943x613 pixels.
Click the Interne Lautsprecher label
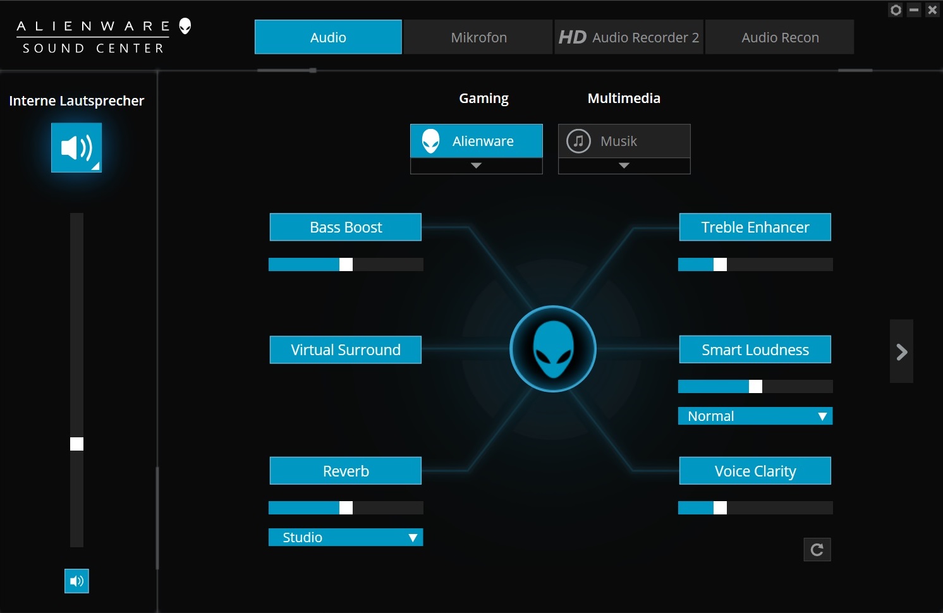76,101
